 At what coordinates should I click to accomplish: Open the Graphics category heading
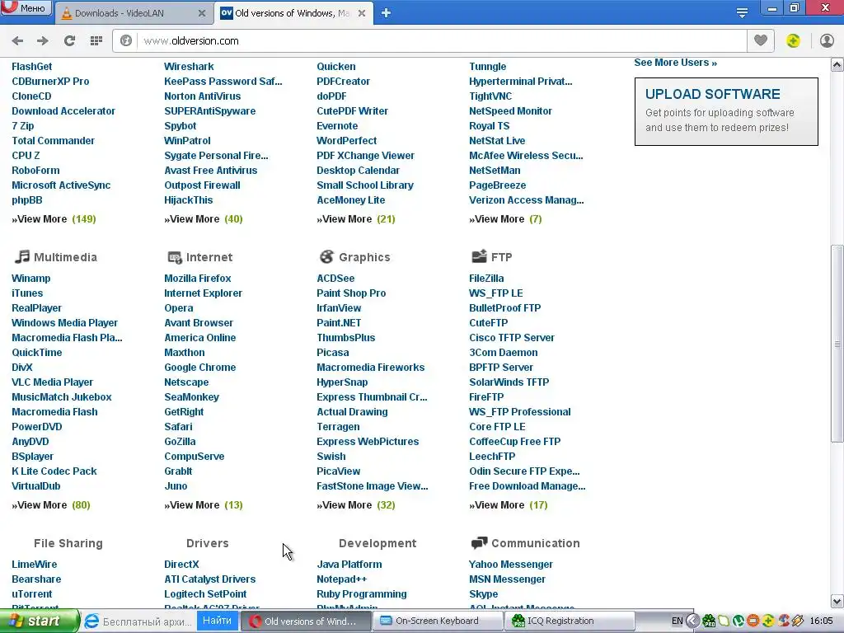click(x=364, y=257)
